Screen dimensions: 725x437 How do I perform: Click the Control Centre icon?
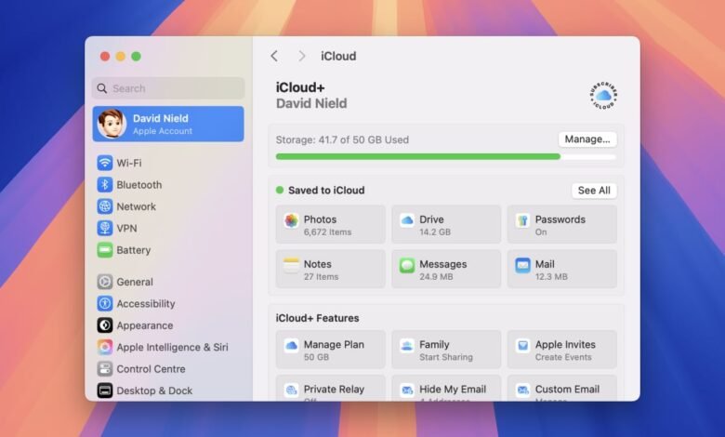pos(104,368)
